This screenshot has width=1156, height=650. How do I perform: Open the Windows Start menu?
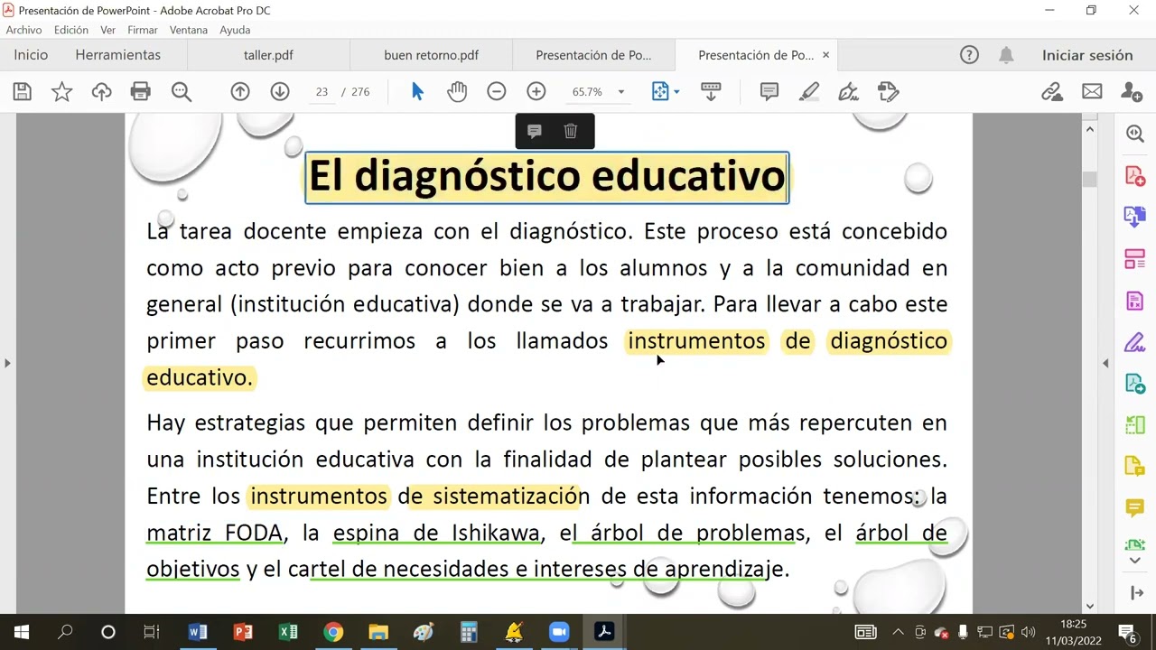(x=22, y=632)
